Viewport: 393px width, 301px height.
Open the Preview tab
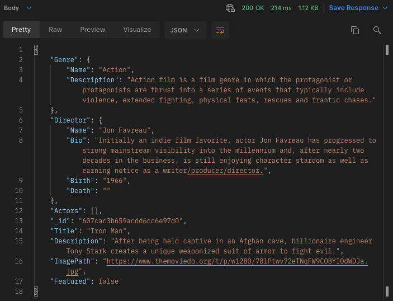point(92,30)
